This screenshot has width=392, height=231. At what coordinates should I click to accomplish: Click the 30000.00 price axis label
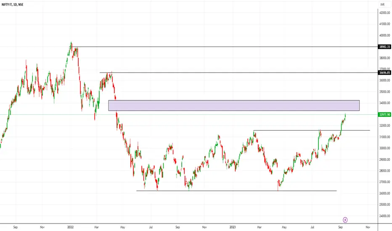(x=385, y=148)
